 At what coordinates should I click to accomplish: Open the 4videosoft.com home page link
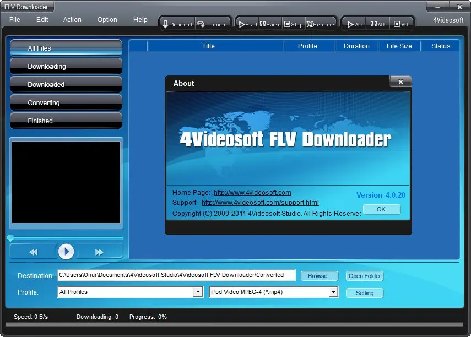pos(252,193)
